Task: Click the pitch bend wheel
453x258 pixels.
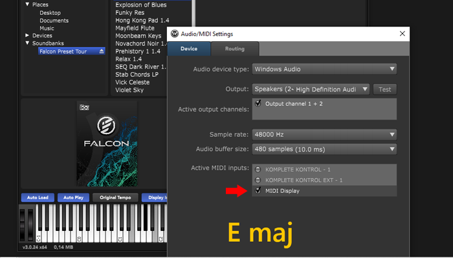Action: [x=22, y=225]
